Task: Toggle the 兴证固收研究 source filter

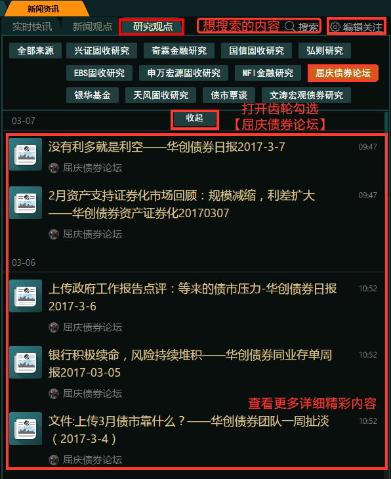Action: pyautogui.click(x=102, y=51)
